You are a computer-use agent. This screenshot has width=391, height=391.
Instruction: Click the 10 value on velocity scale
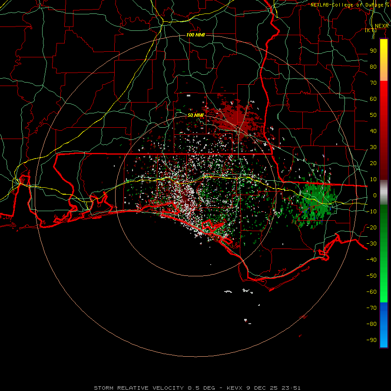(x=373, y=179)
